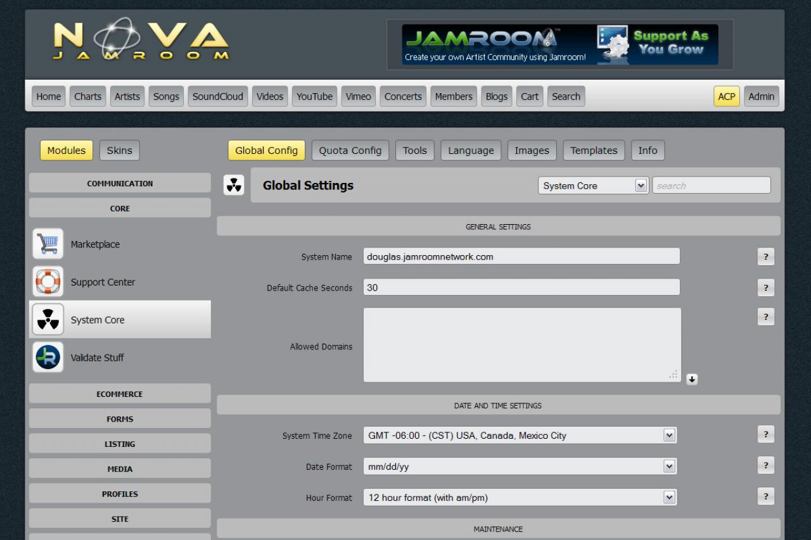Click the Admin button
811x540 pixels.
tap(762, 96)
